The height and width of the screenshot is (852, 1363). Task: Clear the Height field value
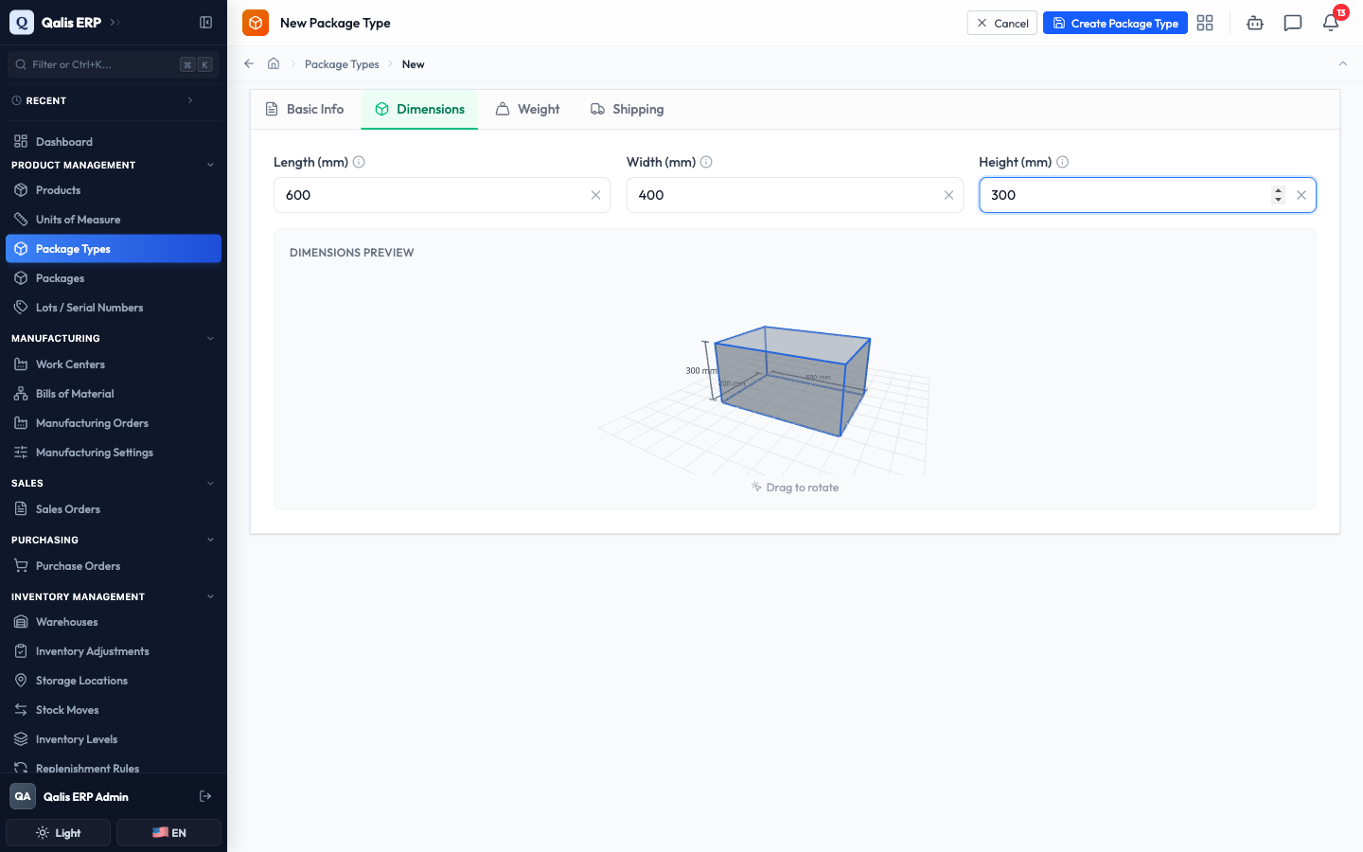[1301, 195]
